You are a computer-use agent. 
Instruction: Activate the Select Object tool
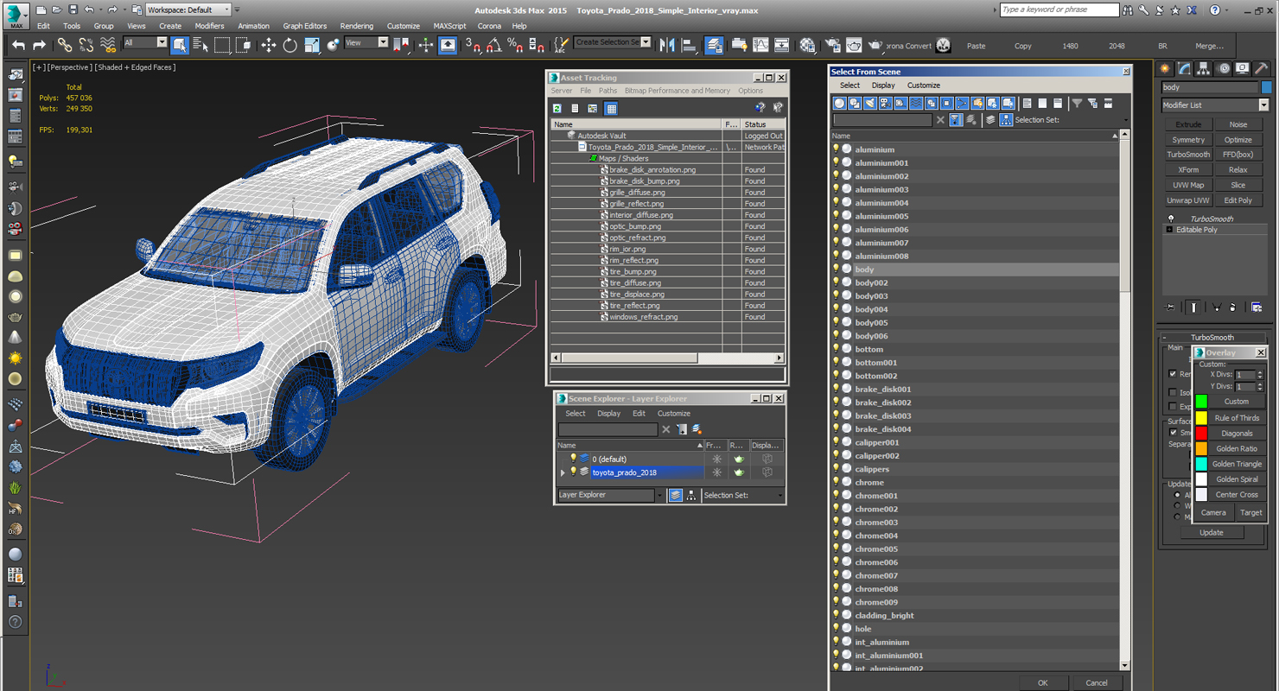click(180, 45)
